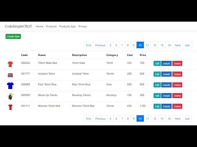Viewport: 197px width, 147px height.
Task: Delete the Women Tshirt Red product
Action: pos(177,106)
